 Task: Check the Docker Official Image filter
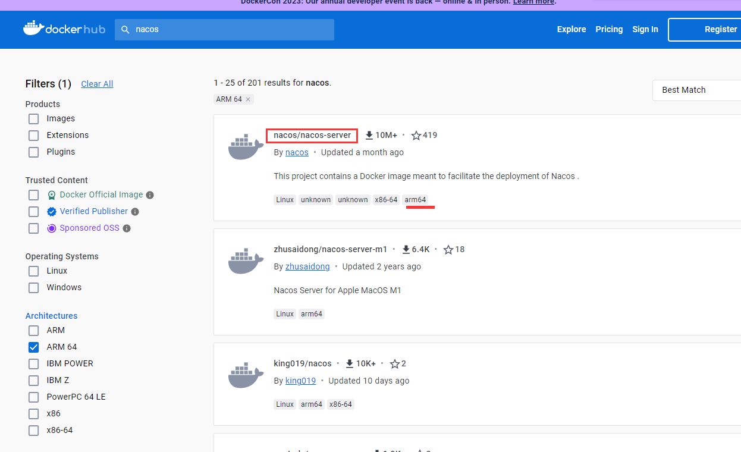33,195
